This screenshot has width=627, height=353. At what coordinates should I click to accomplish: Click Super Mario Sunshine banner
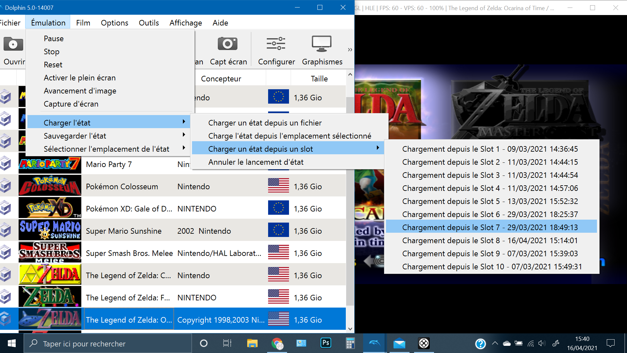pyautogui.click(x=50, y=230)
